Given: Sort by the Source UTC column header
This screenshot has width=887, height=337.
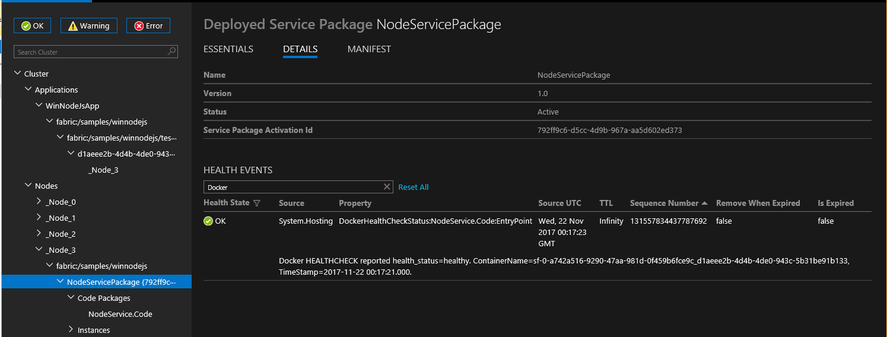Looking at the screenshot, I should (559, 203).
